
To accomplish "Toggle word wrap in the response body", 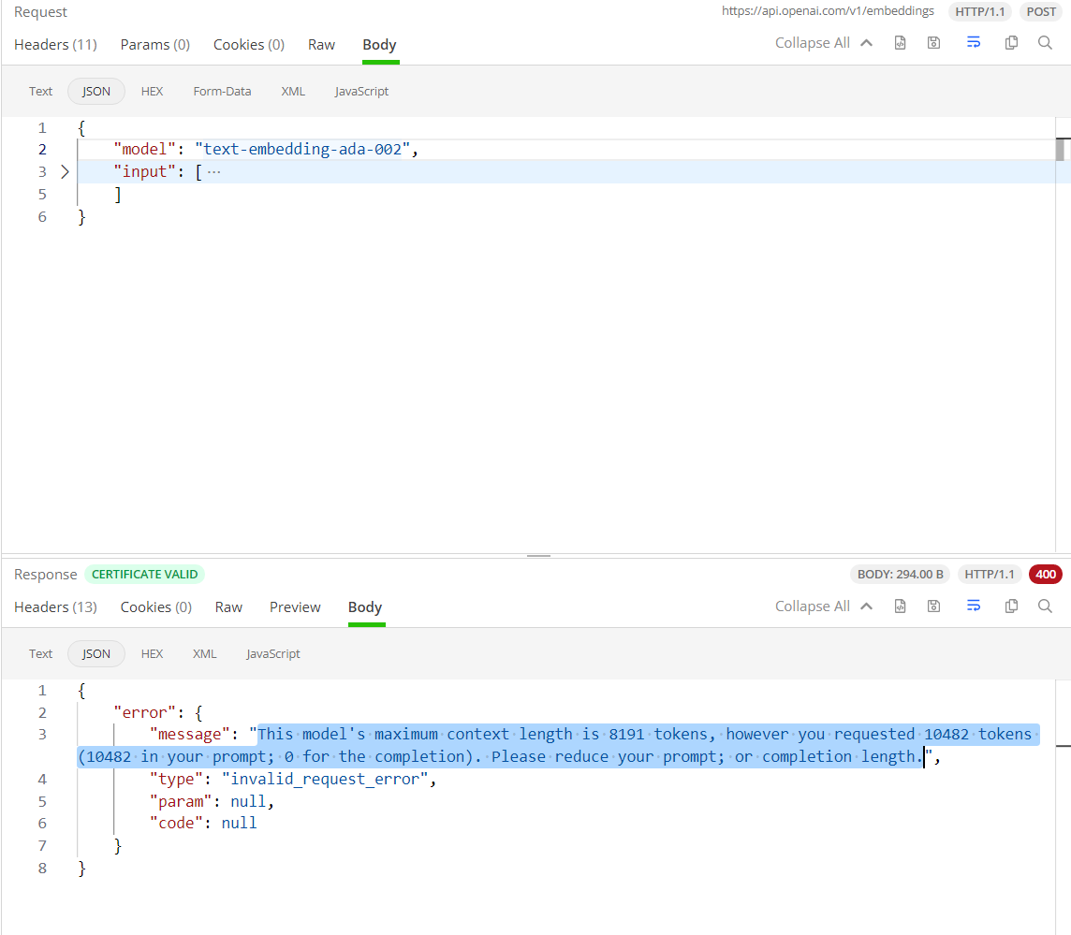I will click(x=974, y=606).
